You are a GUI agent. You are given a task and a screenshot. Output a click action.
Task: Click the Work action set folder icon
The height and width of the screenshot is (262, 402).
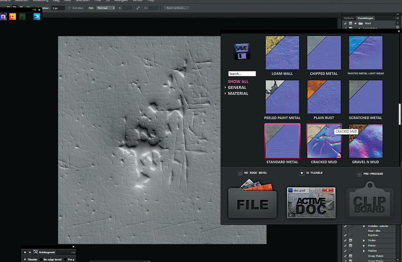click(360, 23)
